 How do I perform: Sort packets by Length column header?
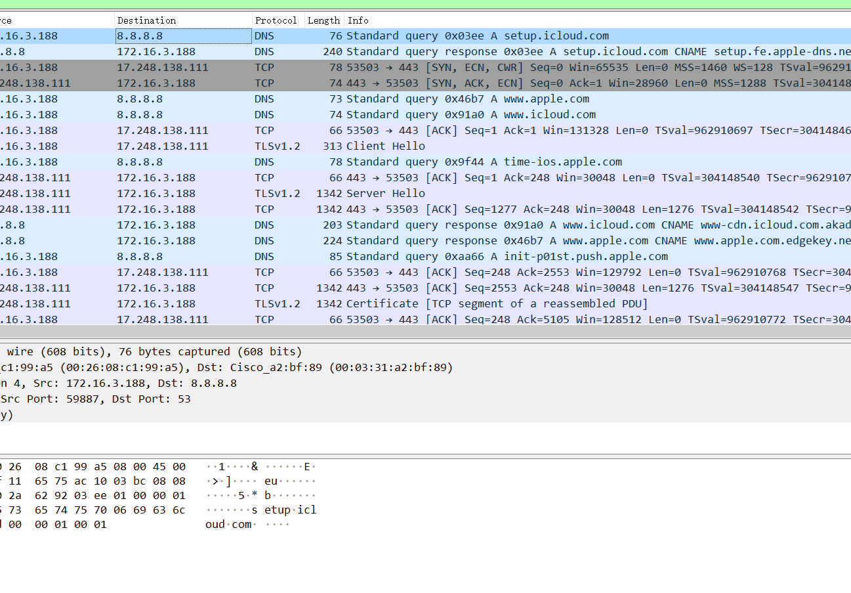[x=324, y=20]
